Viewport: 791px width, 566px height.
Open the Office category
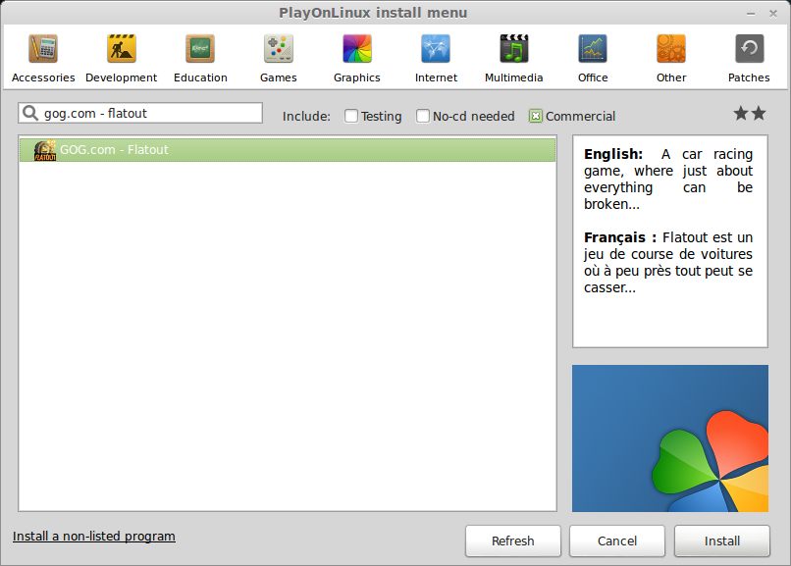click(x=593, y=58)
